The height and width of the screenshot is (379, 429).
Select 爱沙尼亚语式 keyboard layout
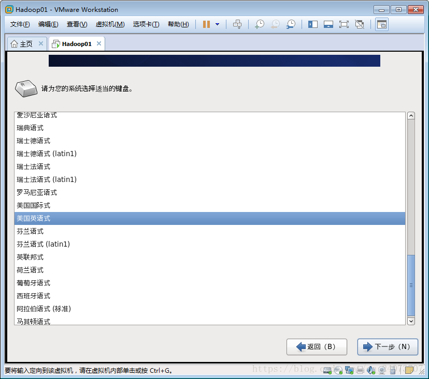tap(209, 116)
